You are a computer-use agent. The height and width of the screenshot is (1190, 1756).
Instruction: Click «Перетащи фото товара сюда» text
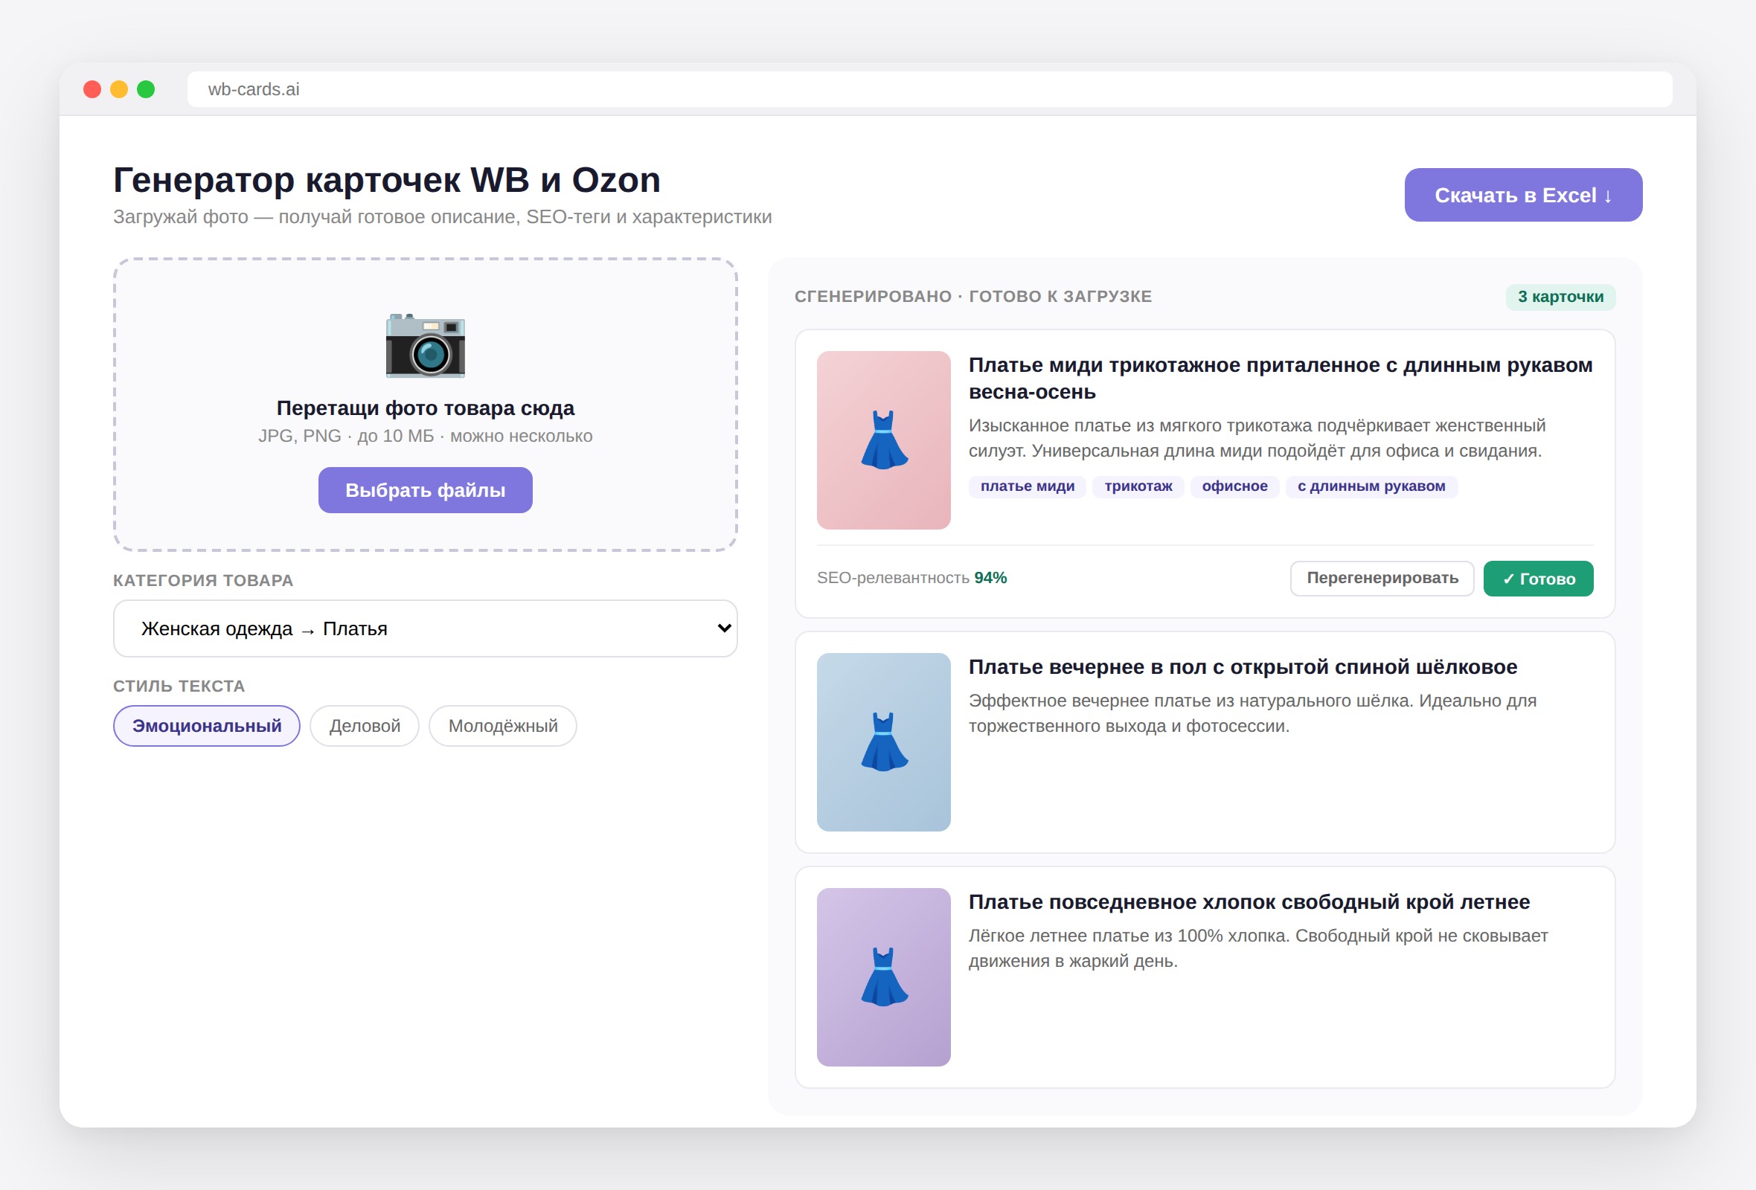pos(426,408)
